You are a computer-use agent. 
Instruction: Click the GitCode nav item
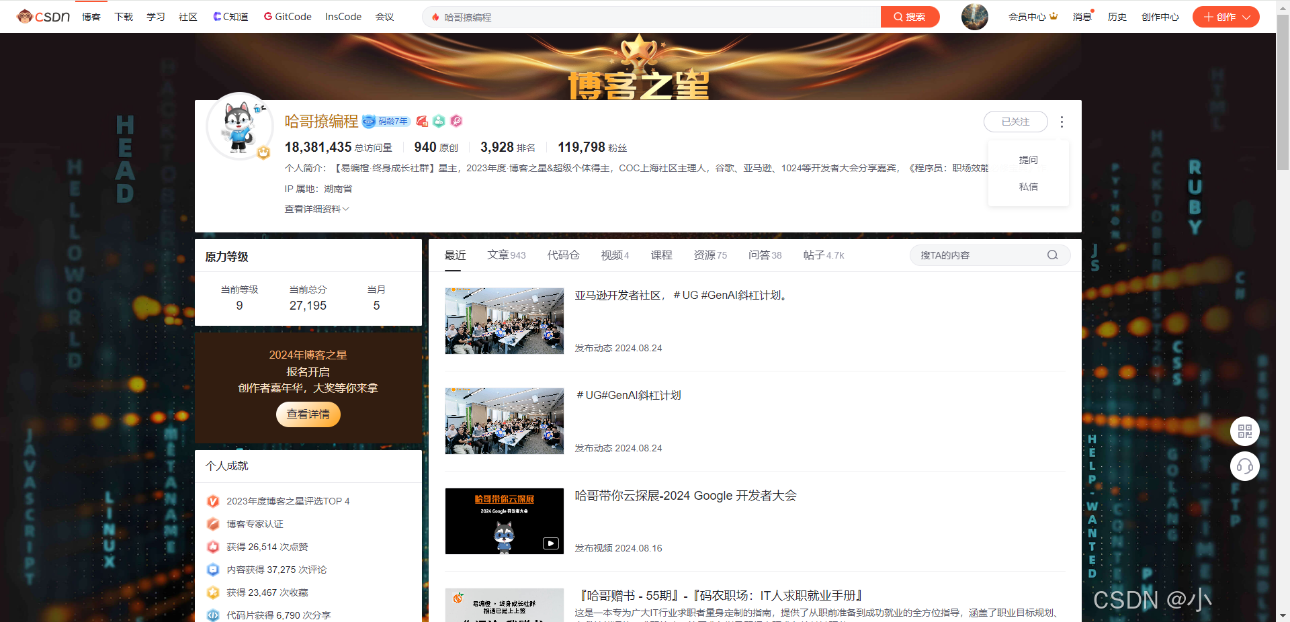point(288,17)
